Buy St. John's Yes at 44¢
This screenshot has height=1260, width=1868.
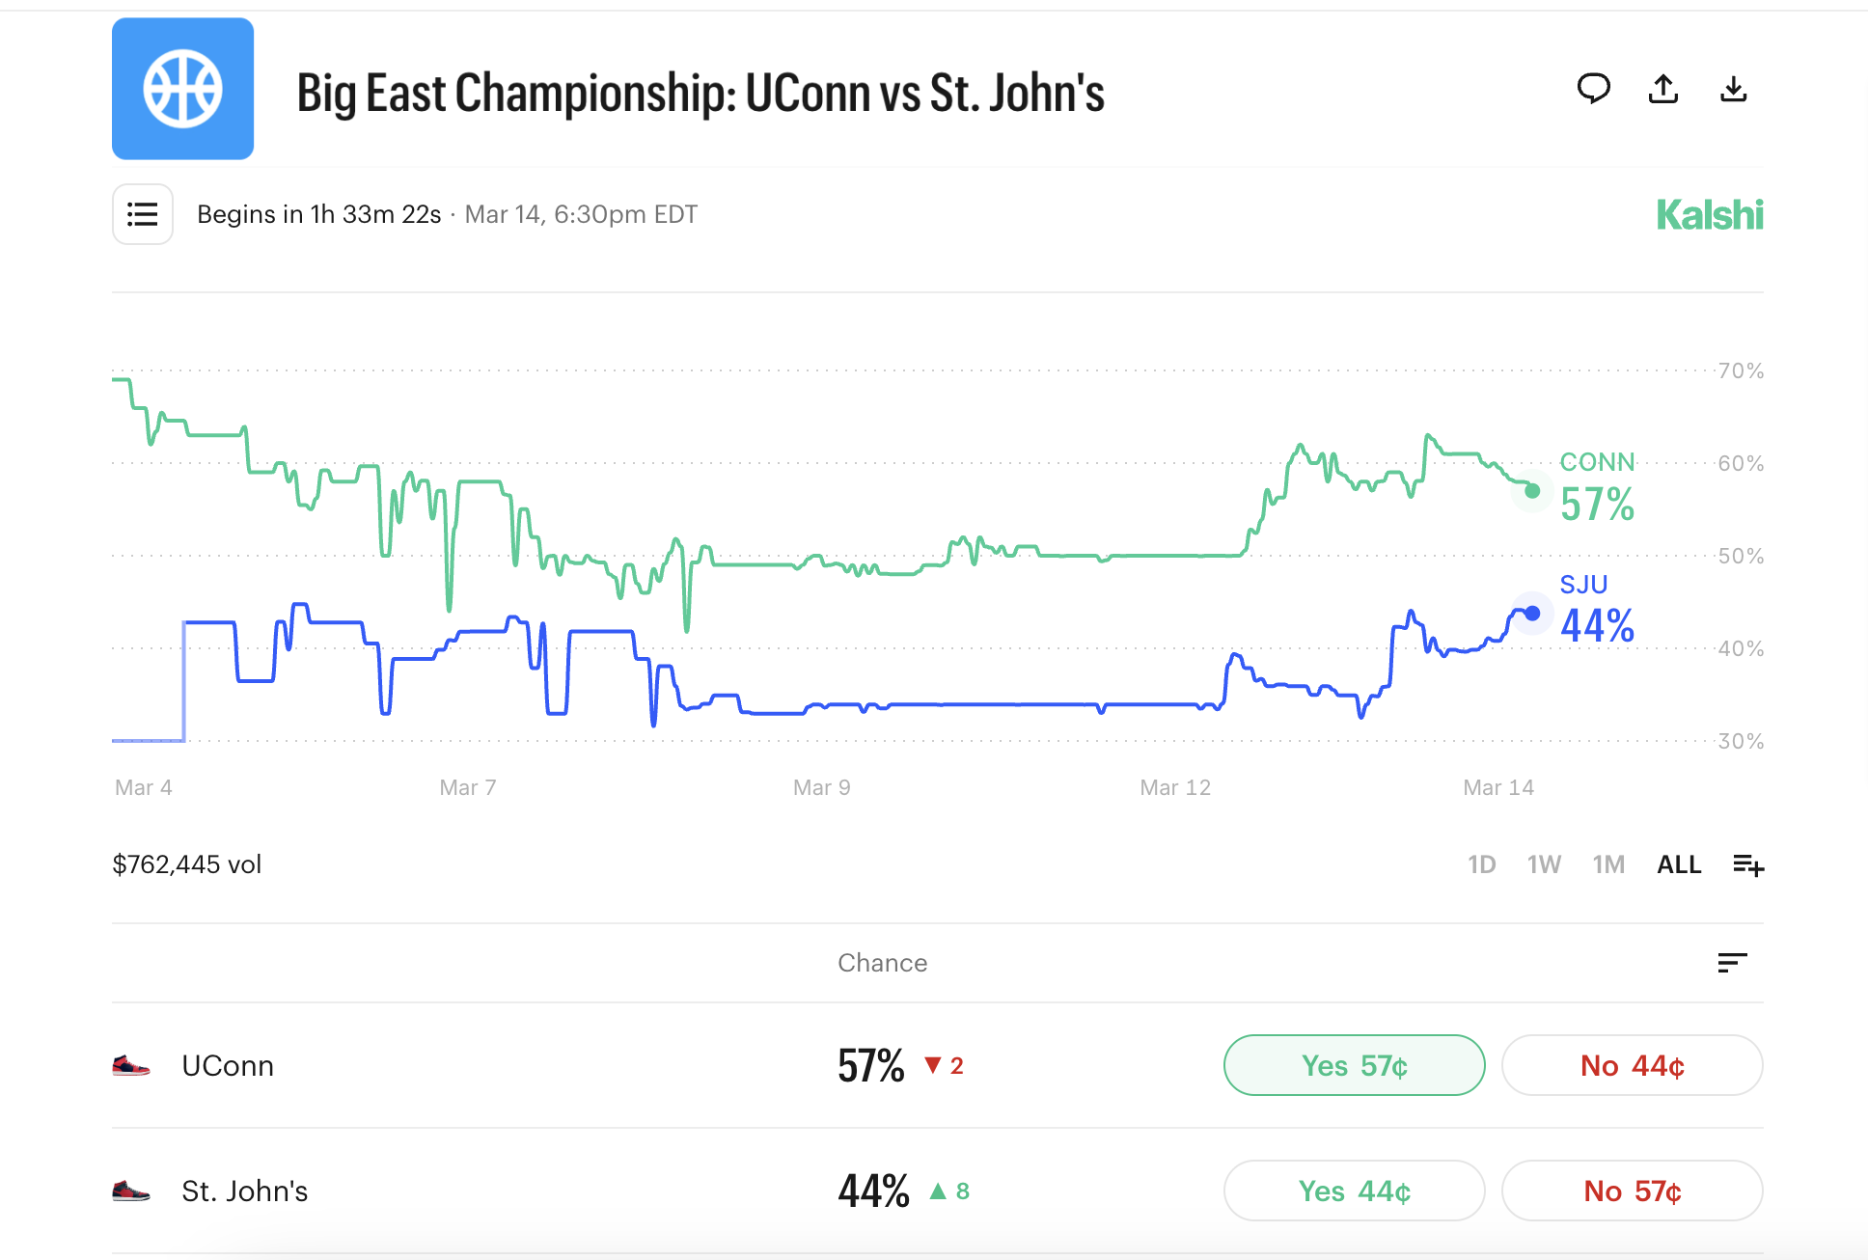1354,1191
